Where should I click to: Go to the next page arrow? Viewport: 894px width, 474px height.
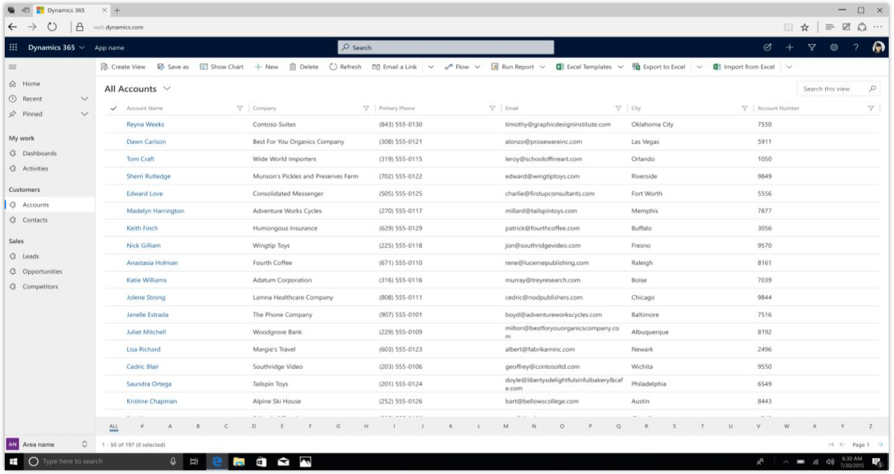pyautogui.click(x=880, y=444)
